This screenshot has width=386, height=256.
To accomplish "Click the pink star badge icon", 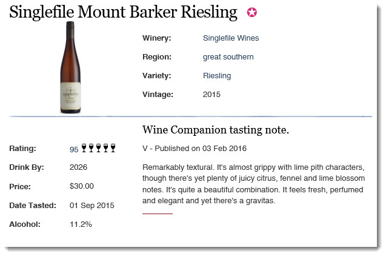I will 252,12.
